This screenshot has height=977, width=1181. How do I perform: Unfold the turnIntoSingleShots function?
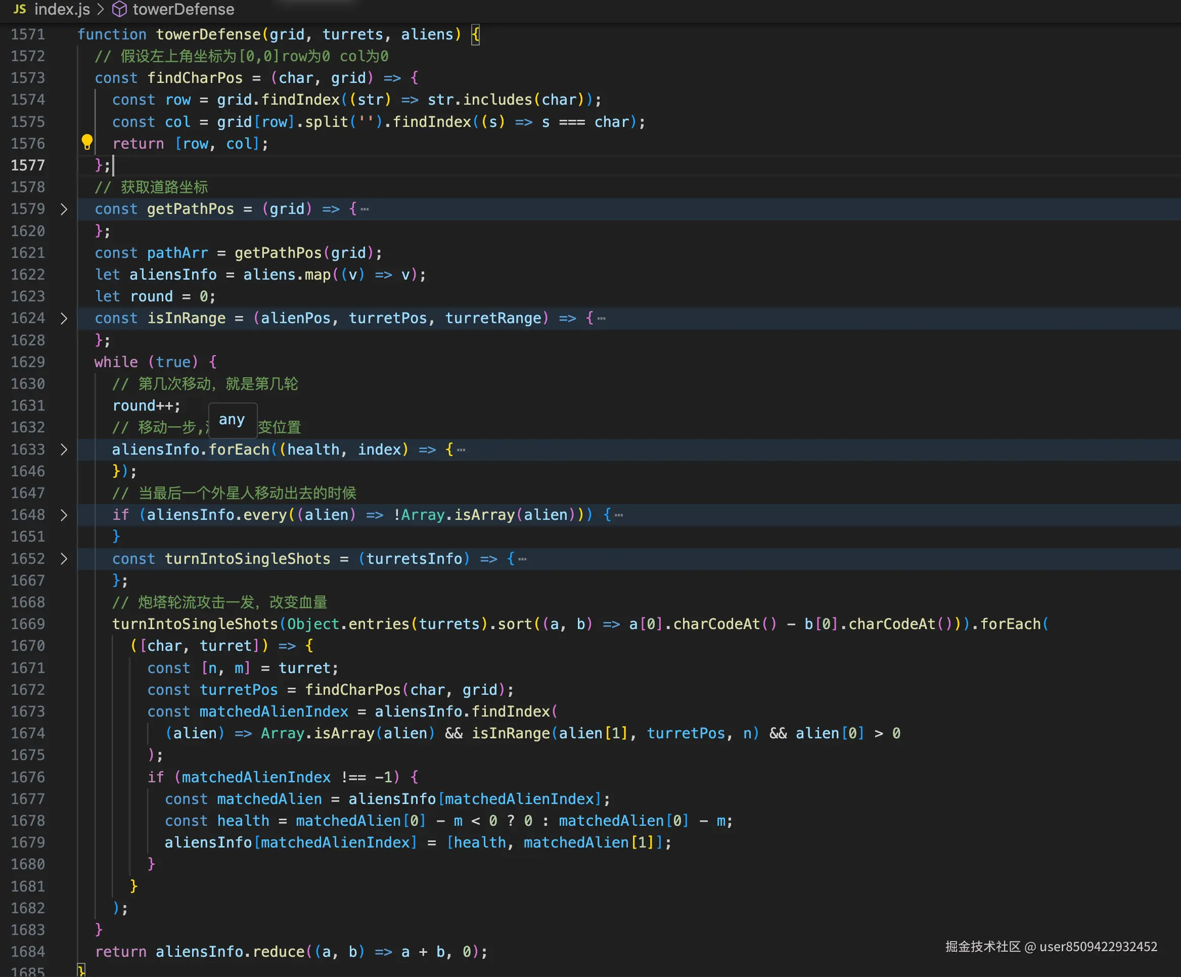64,558
